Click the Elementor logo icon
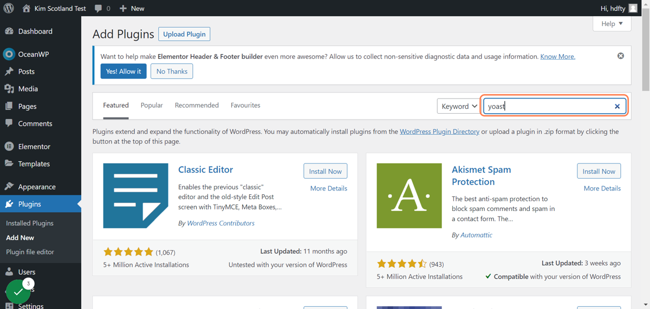The image size is (650, 309). 9,146
